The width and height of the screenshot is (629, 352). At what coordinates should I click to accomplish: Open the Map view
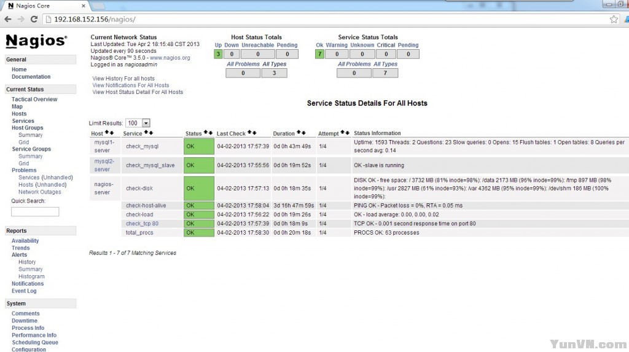(x=17, y=106)
